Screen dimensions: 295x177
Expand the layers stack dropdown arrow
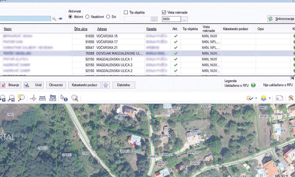270,98
